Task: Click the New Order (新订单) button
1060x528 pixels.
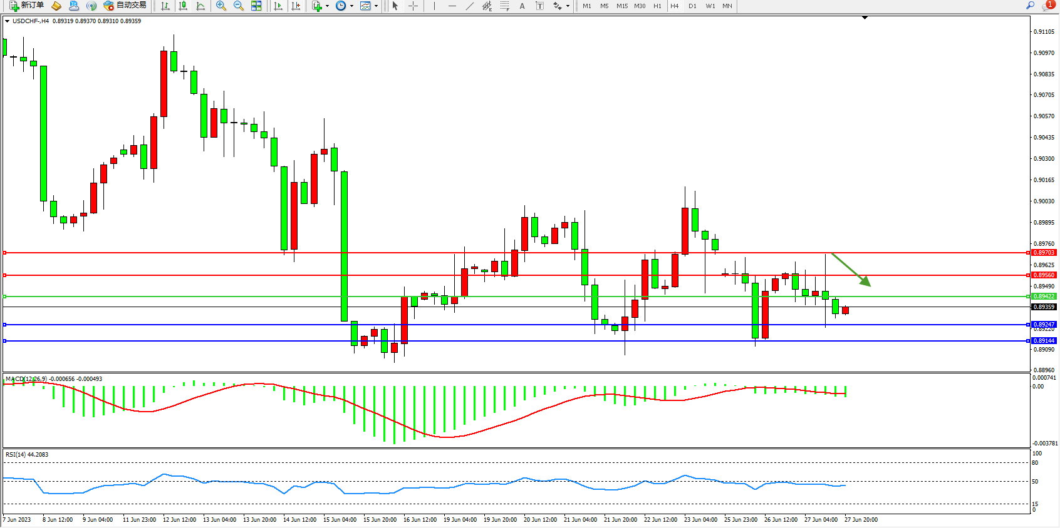Action: 26,6
